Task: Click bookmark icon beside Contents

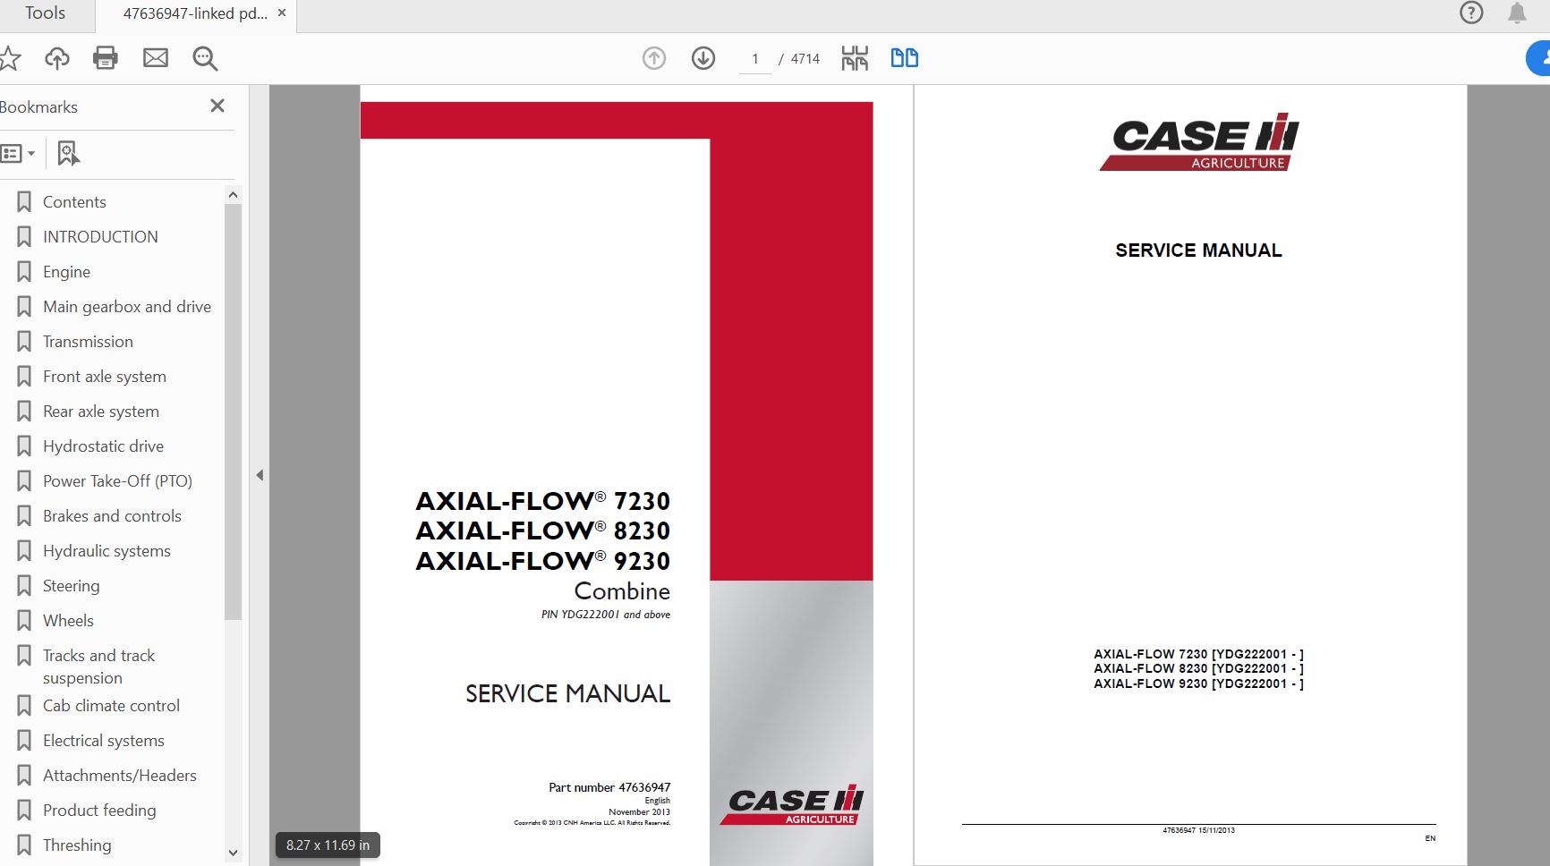Action: pyautogui.click(x=24, y=202)
